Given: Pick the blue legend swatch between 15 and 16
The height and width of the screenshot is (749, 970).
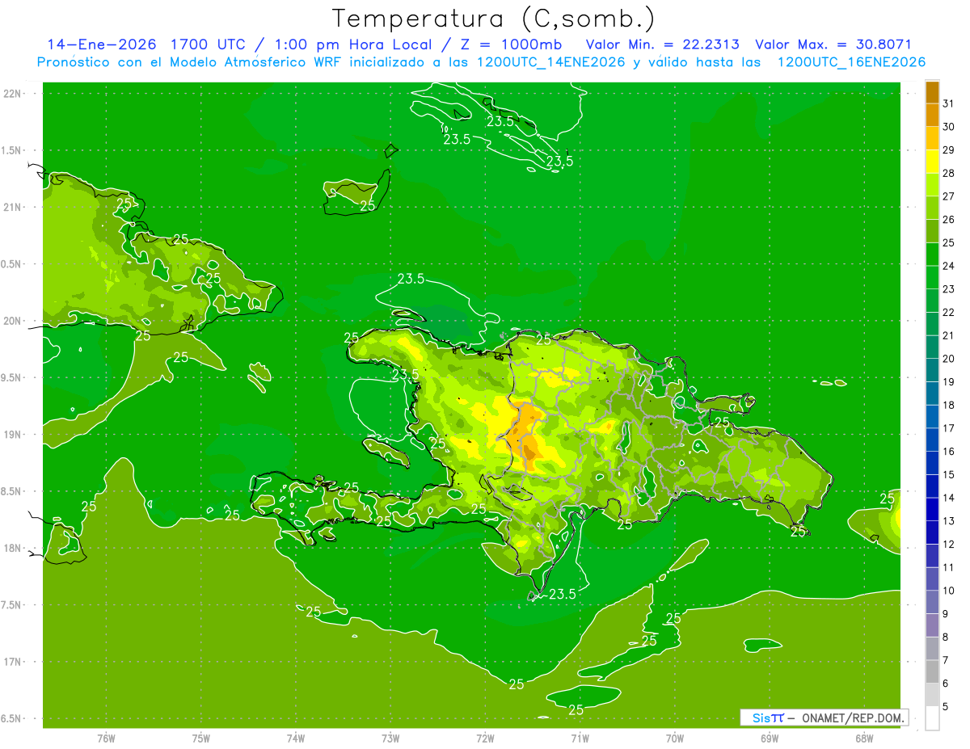Looking at the screenshot, I should [x=932, y=463].
